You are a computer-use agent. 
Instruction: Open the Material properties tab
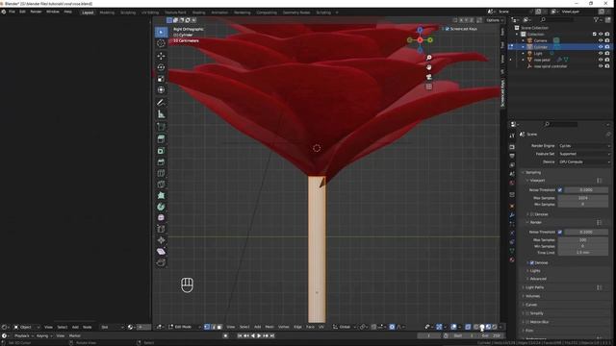click(512, 259)
